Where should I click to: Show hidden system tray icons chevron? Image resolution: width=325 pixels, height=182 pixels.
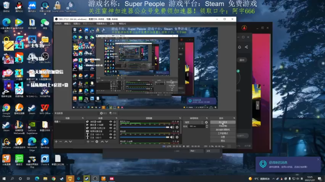[273, 179]
